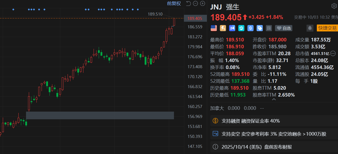
Task: Click the US flag market icon
Action: click(214, 28)
